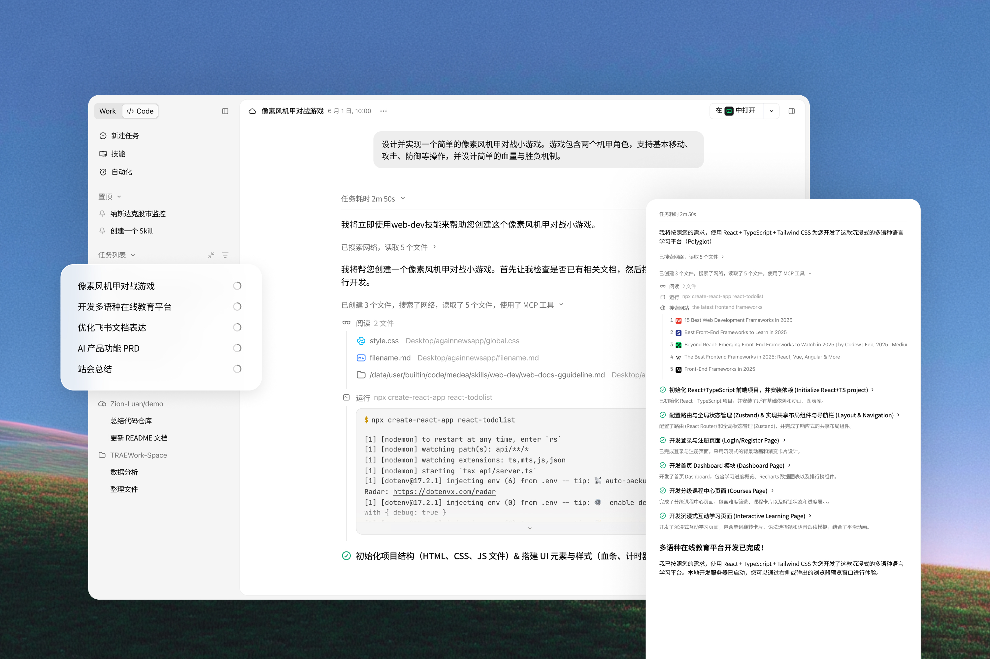The image size is (990, 659).
Task: Expand terminal output with bottom chevron
Action: [530, 528]
